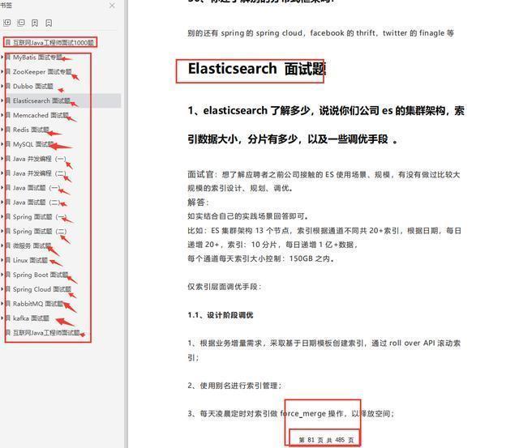Open the Java 面试题（二） bookmark
Viewport: 519px width, 448px height.
pos(36,203)
